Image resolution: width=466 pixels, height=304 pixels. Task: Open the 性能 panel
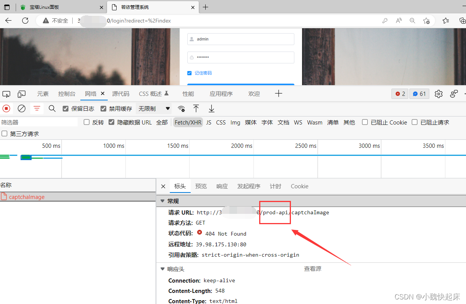pos(188,94)
